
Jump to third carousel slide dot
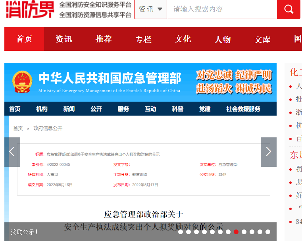[x=196, y=232]
